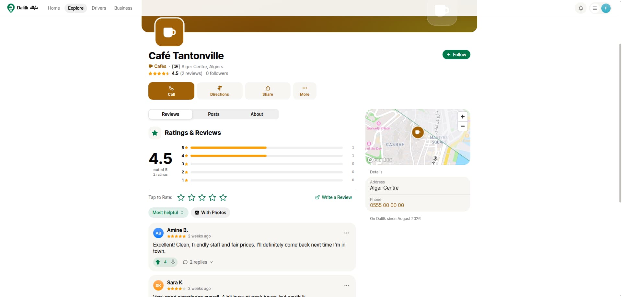Toggle the With Photos filter
Image resolution: width=622 pixels, height=297 pixels.
[x=211, y=213]
